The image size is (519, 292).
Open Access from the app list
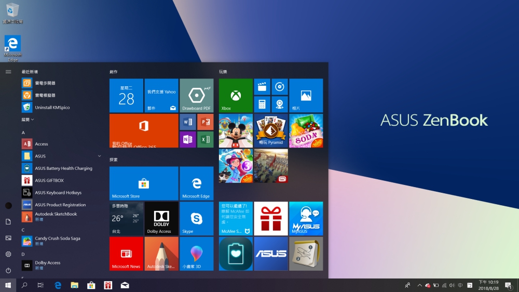click(x=62, y=144)
